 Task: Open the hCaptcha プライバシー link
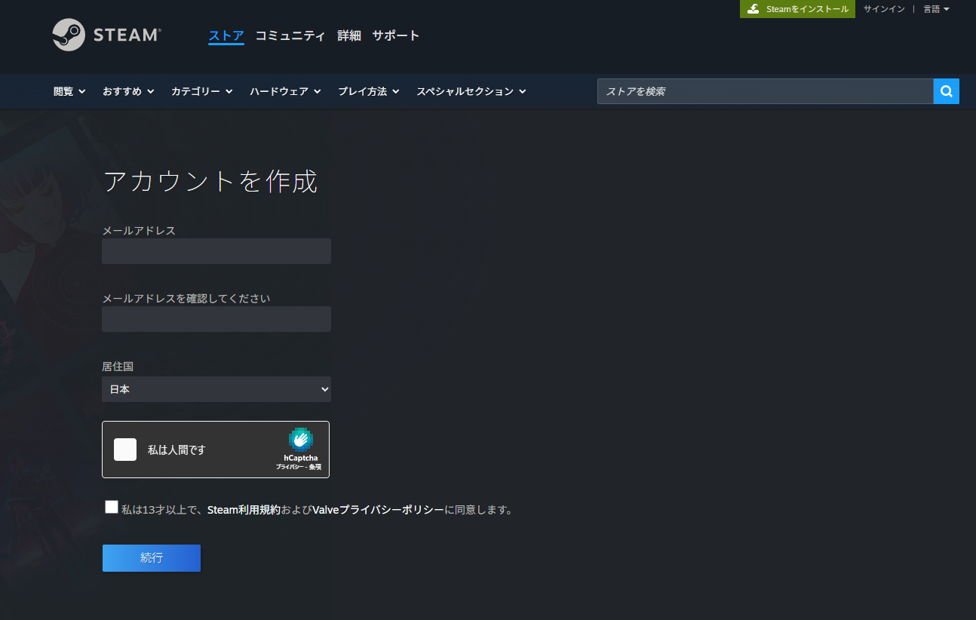[x=289, y=468]
